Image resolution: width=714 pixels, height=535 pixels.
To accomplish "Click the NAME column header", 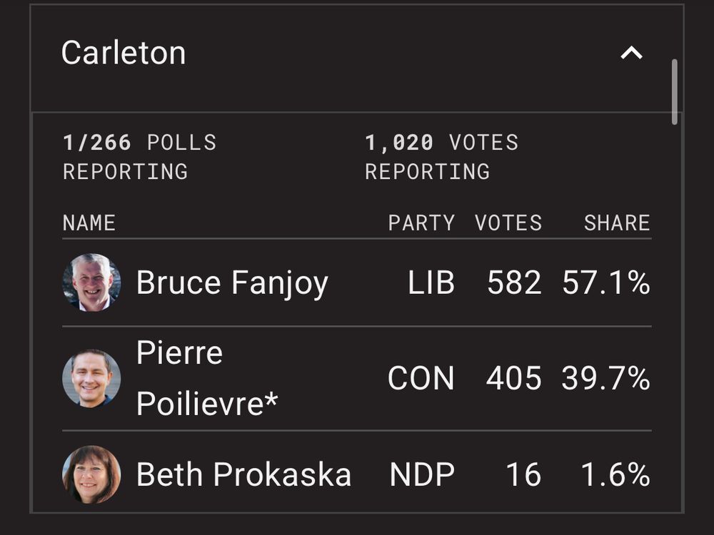I will coord(89,223).
